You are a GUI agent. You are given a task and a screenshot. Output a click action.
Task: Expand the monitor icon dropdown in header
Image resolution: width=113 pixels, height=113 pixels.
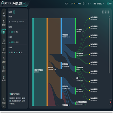[x=84, y=4]
